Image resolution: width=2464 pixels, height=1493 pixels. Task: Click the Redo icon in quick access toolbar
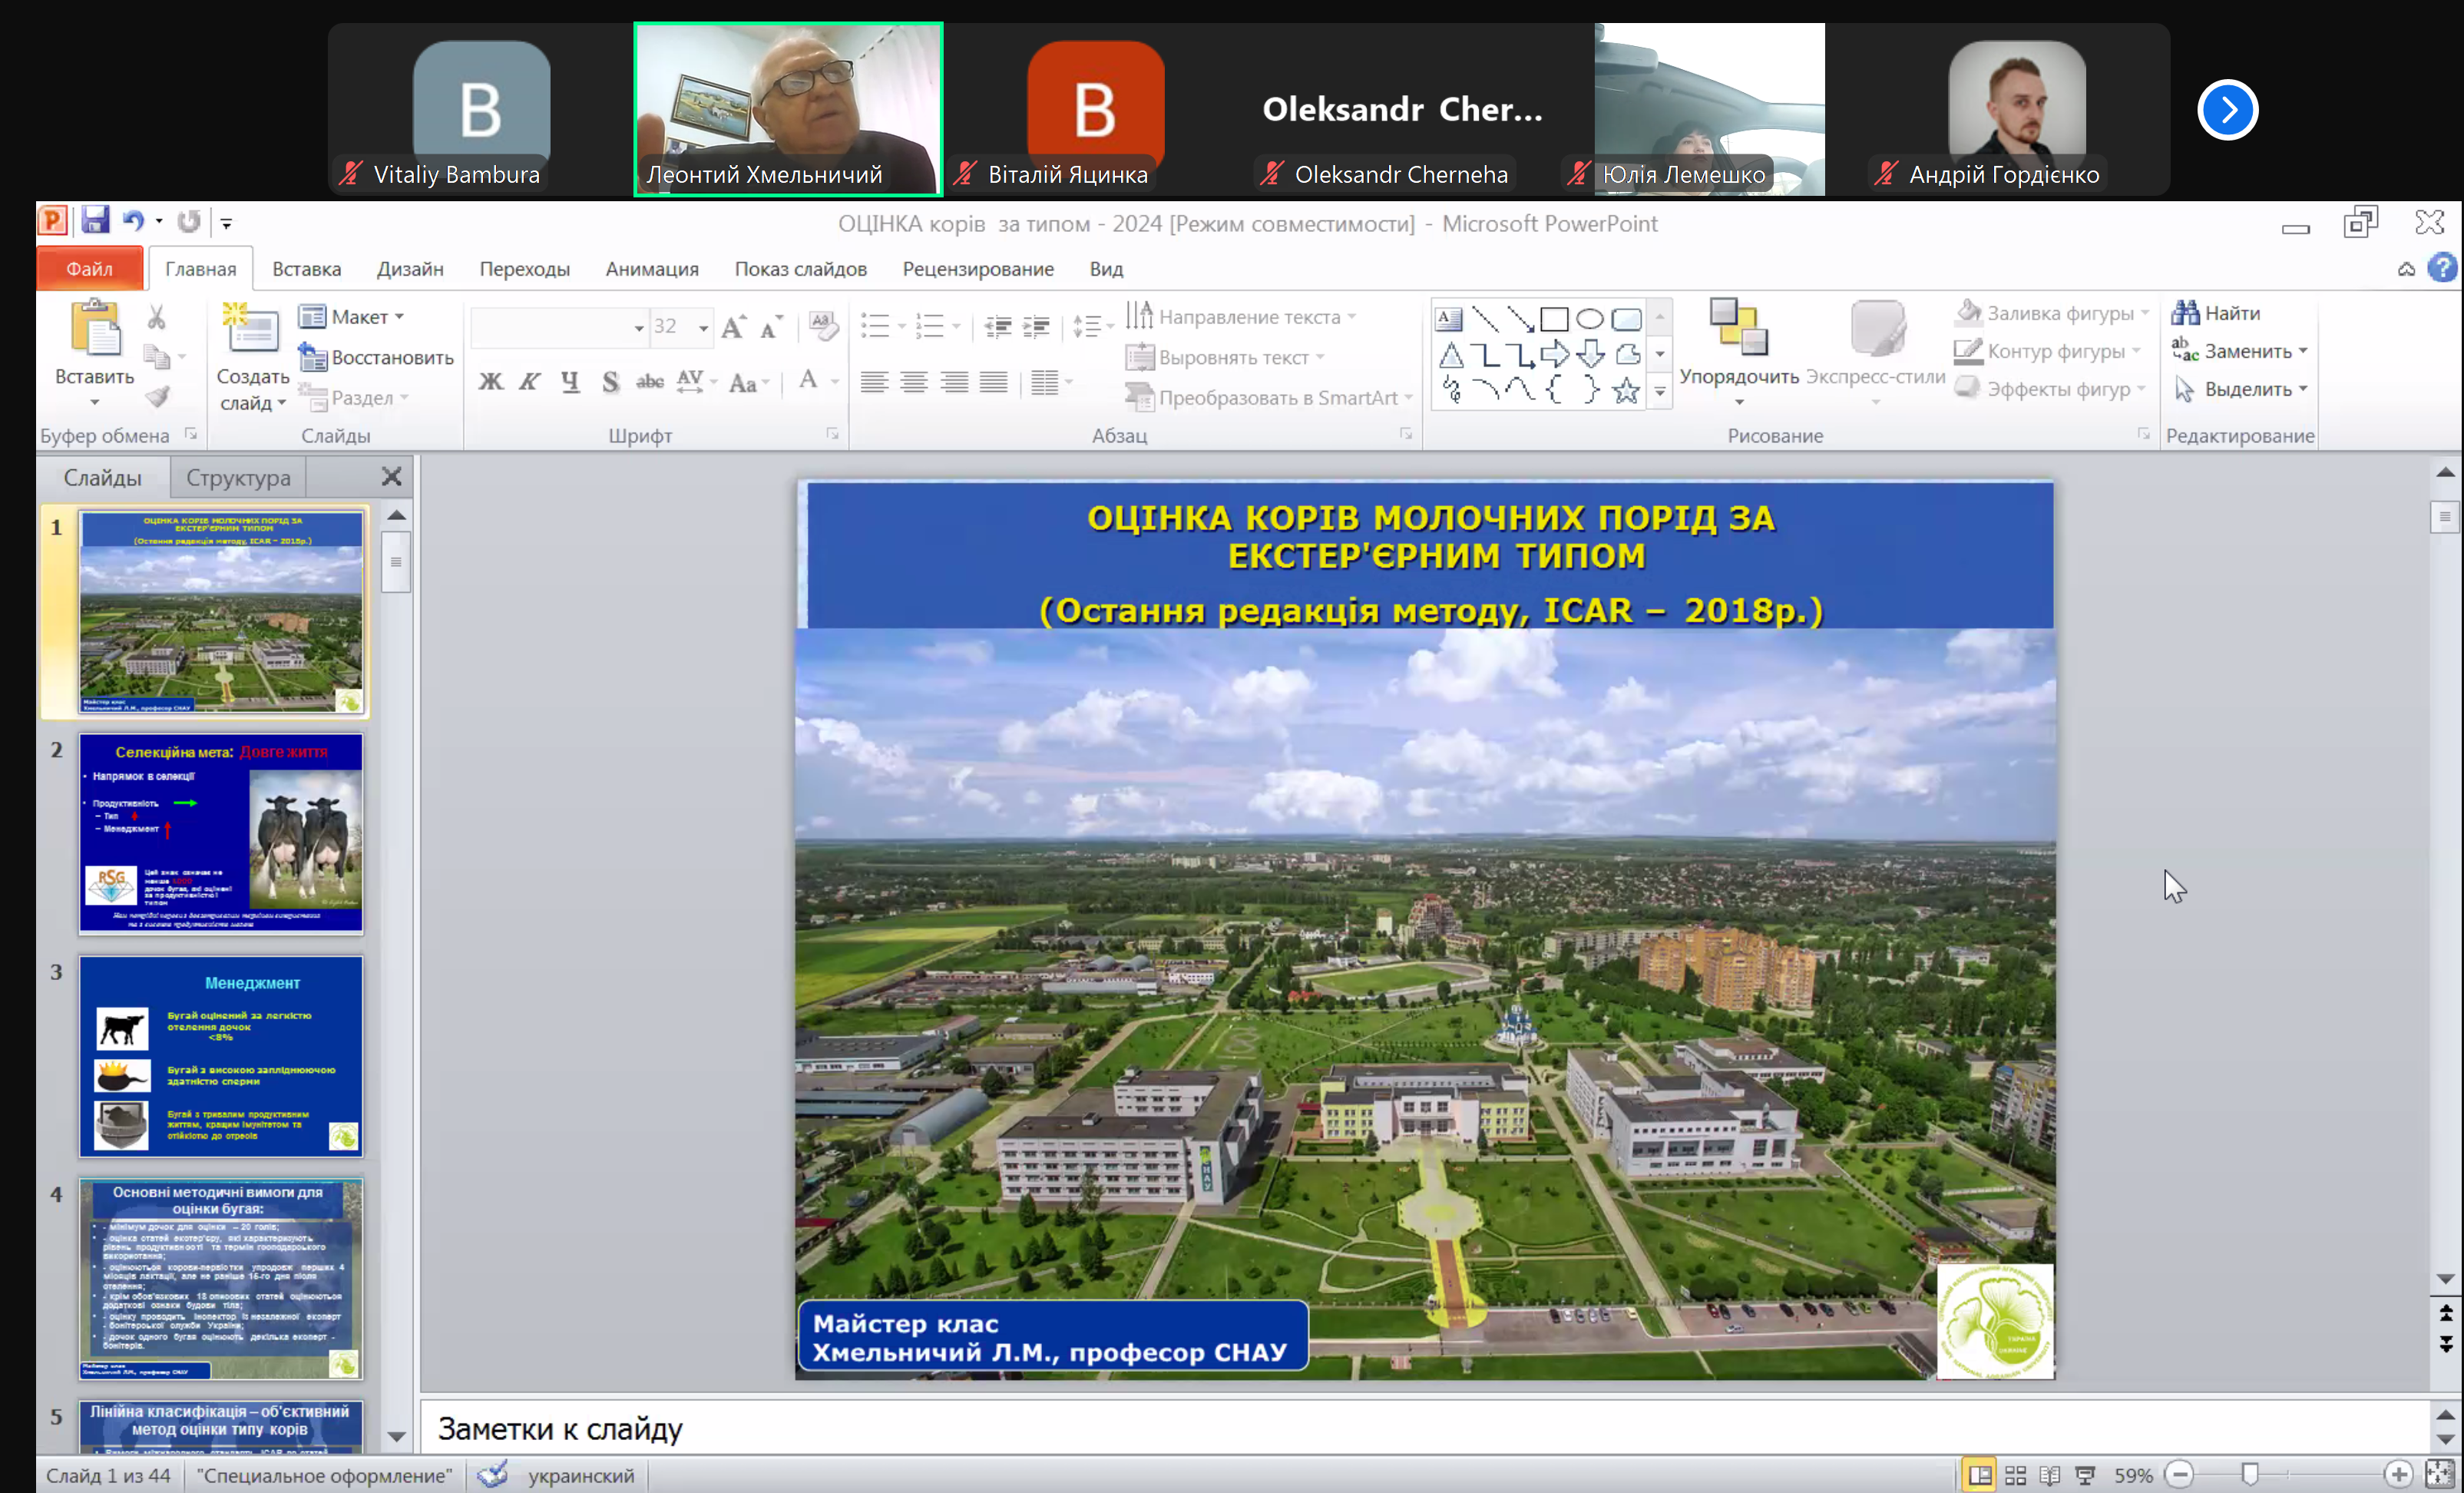pyautogui.click(x=189, y=221)
